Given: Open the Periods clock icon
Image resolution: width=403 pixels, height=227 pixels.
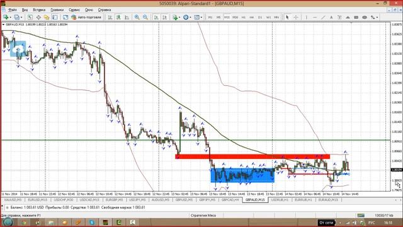Looking at the screenshot, I should pos(186,17).
